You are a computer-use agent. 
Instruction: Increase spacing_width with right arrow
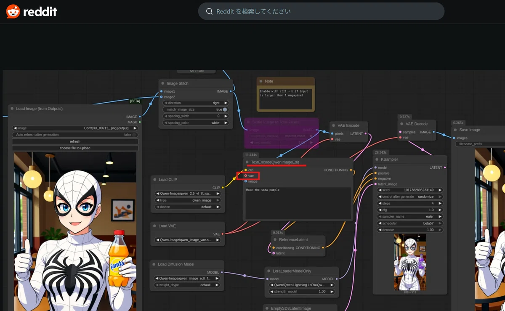point(226,116)
